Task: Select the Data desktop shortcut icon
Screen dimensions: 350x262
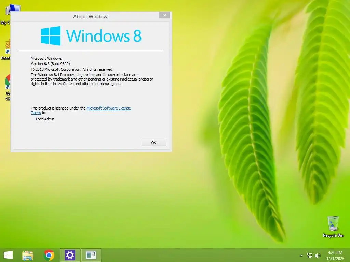Action: pyautogui.click(x=6, y=49)
